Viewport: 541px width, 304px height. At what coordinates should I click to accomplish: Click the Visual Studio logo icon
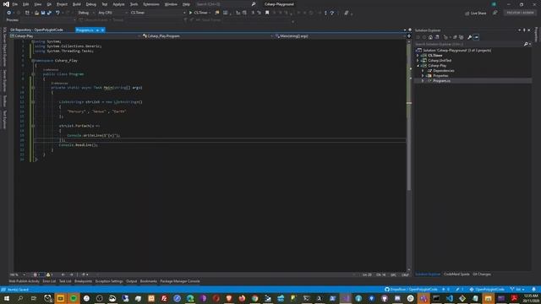[6, 4]
